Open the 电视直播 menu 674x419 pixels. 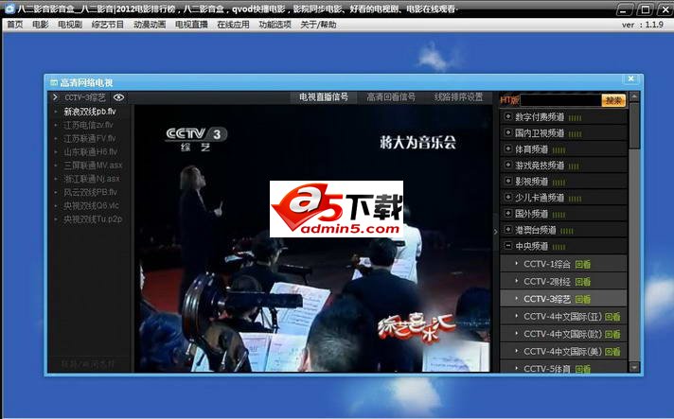click(191, 25)
